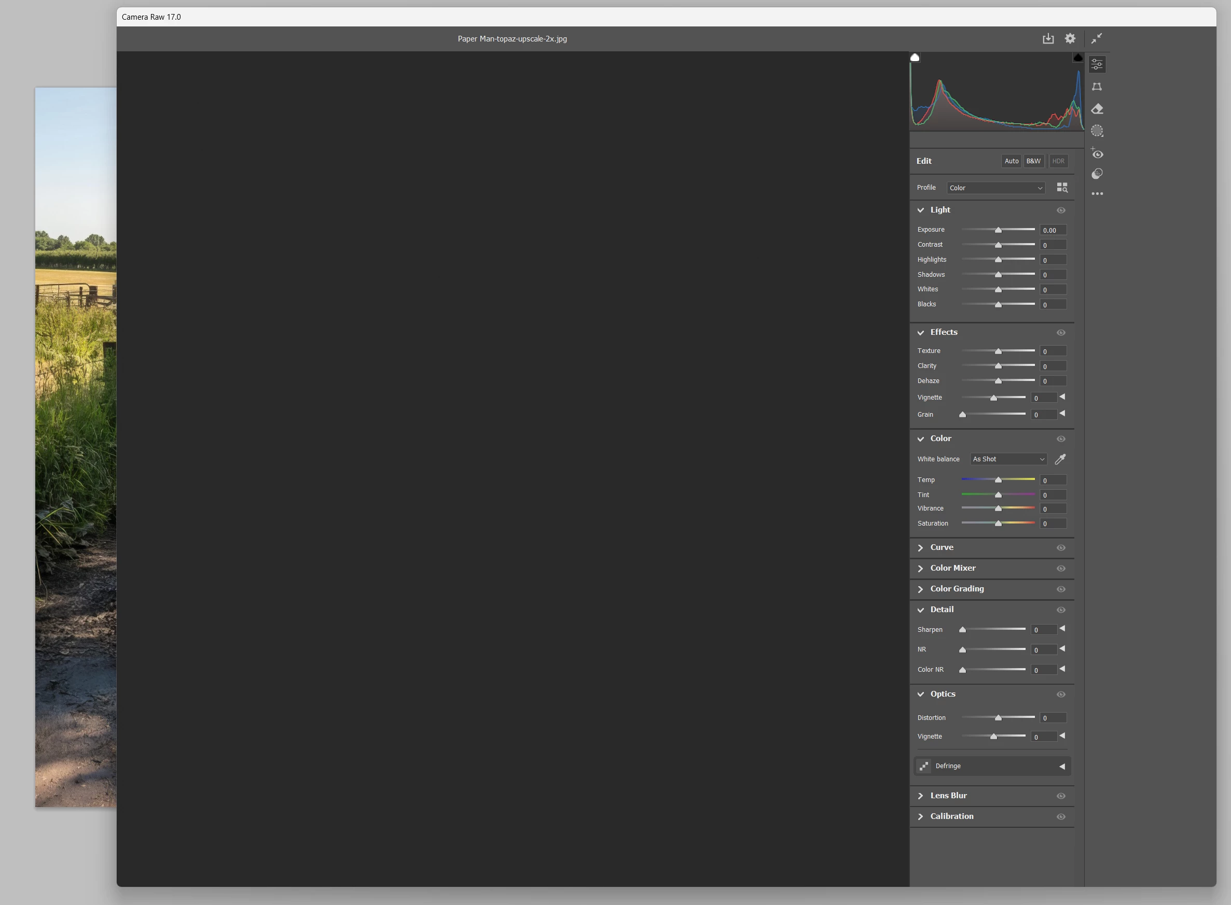Select the Healing eraser tool
Screen dimensions: 1231x905
(x=1097, y=109)
